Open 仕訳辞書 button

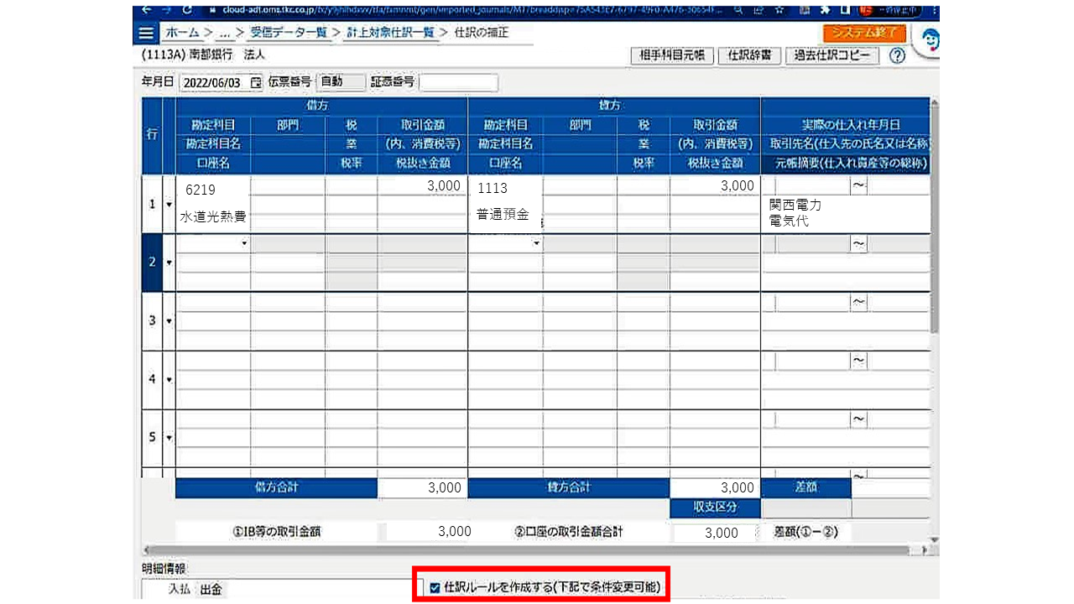tap(749, 56)
